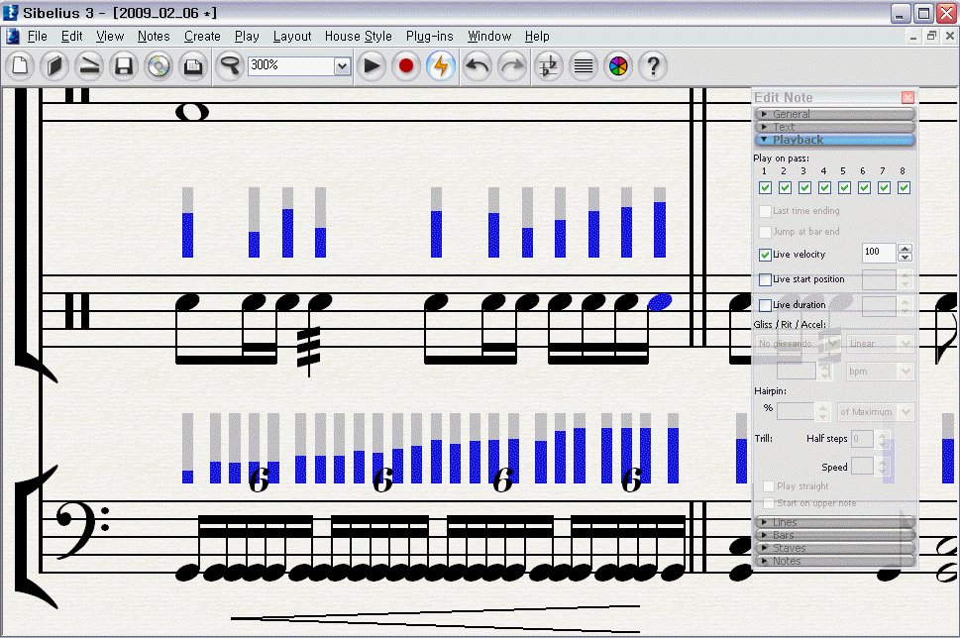This screenshot has height=638, width=960.
Task: Select the blue highlighted notehead
Action: click(x=659, y=301)
